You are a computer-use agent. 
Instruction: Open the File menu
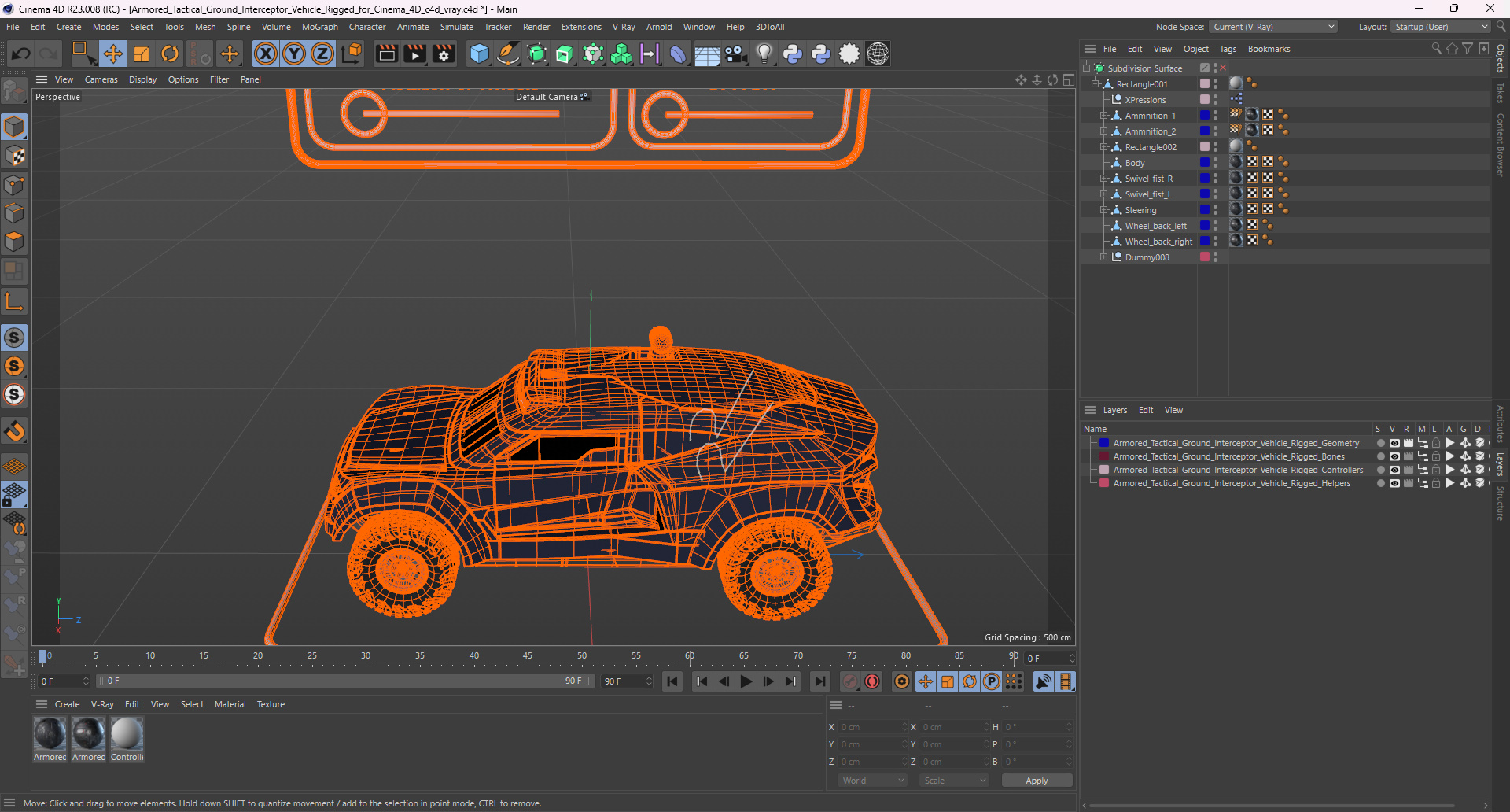click(13, 27)
